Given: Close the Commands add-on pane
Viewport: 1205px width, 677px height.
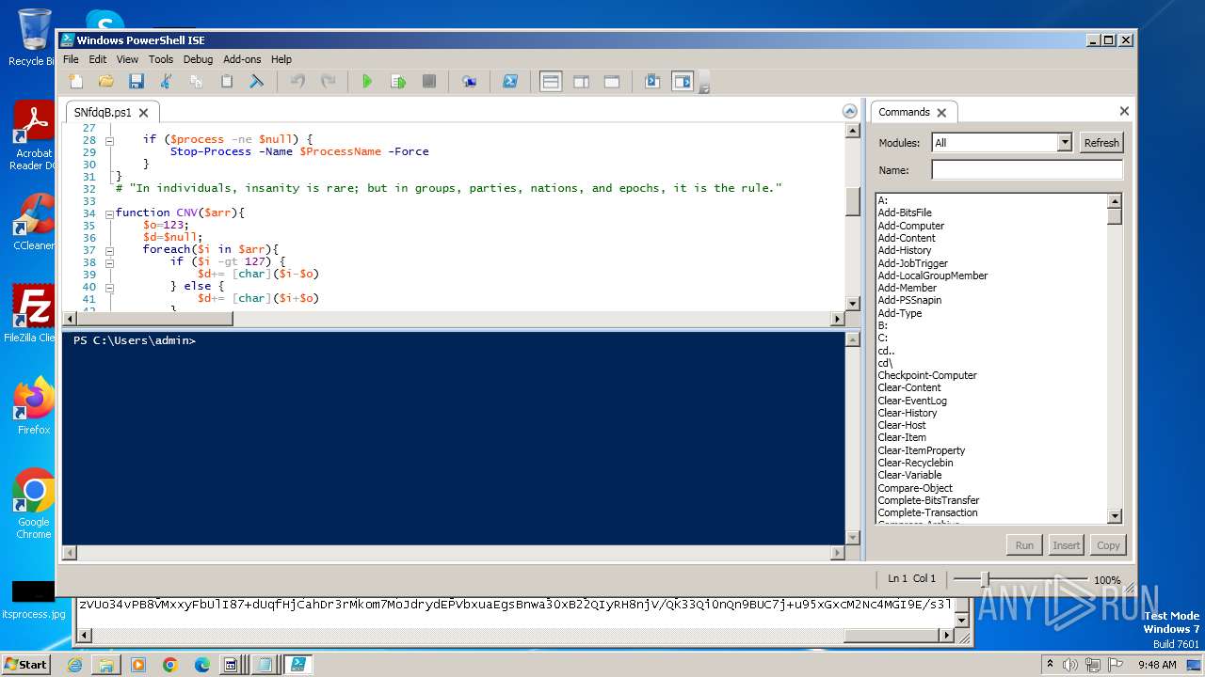Looking at the screenshot, I should click(x=1124, y=111).
